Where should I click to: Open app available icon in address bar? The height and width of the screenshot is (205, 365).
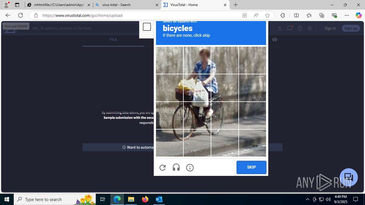tap(245, 15)
